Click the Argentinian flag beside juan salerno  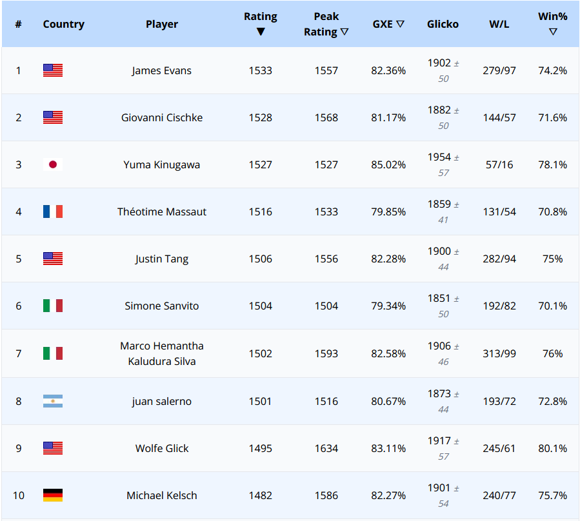coord(52,400)
